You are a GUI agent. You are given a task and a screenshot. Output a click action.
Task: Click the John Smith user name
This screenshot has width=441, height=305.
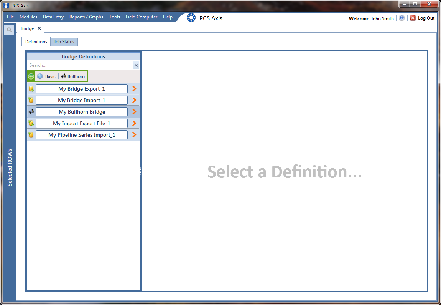[x=382, y=18]
